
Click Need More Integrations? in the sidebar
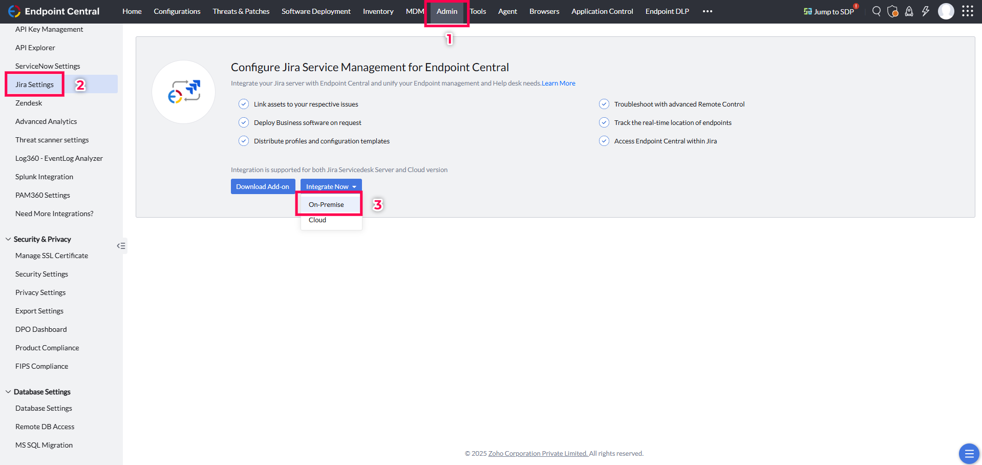coord(54,214)
